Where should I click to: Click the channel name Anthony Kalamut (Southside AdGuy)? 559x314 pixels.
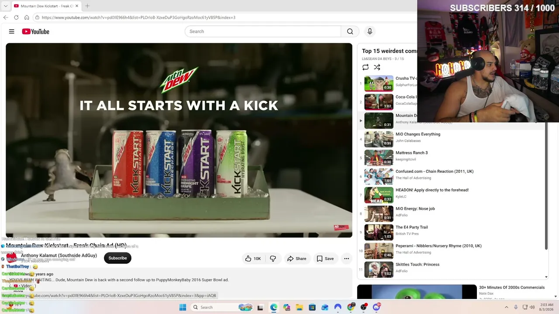tap(59, 256)
